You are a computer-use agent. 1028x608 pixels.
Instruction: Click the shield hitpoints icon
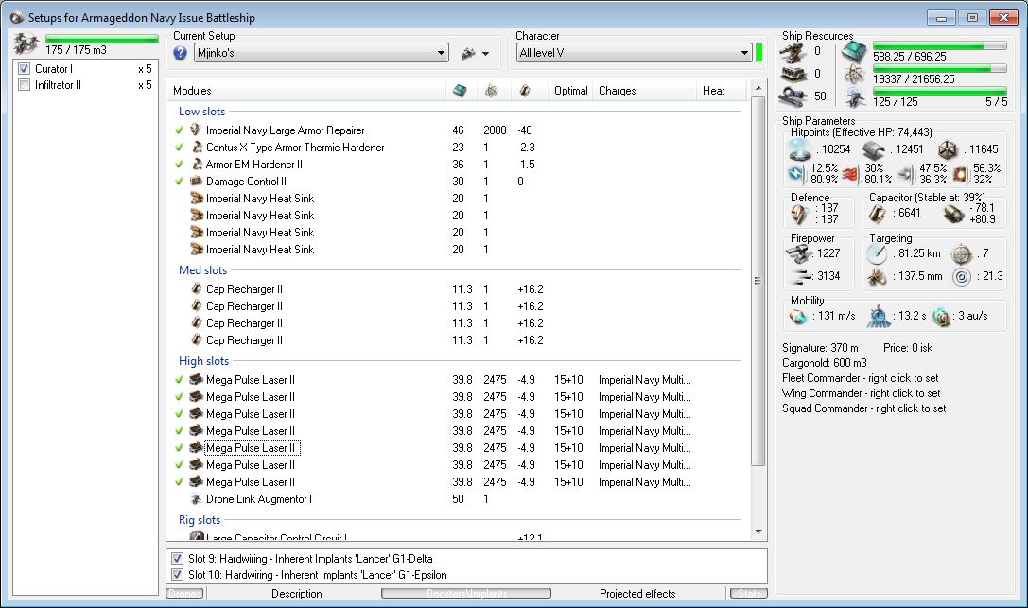click(800, 149)
